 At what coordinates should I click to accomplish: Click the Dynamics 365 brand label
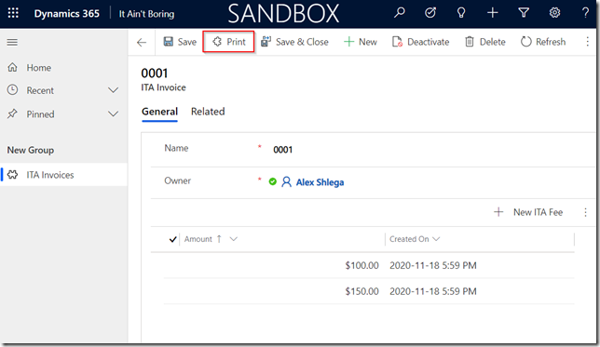pos(66,13)
